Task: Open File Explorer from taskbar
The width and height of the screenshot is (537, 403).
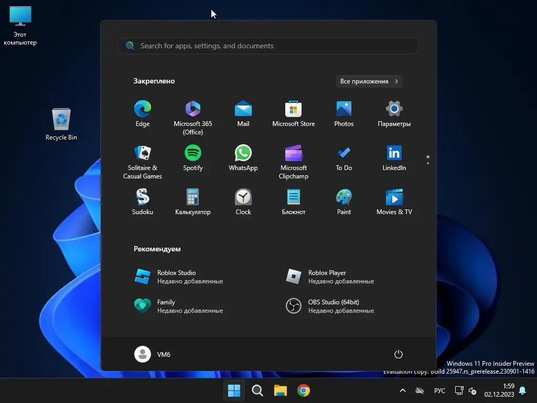Action: pyautogui.click(x=281, y=390)
